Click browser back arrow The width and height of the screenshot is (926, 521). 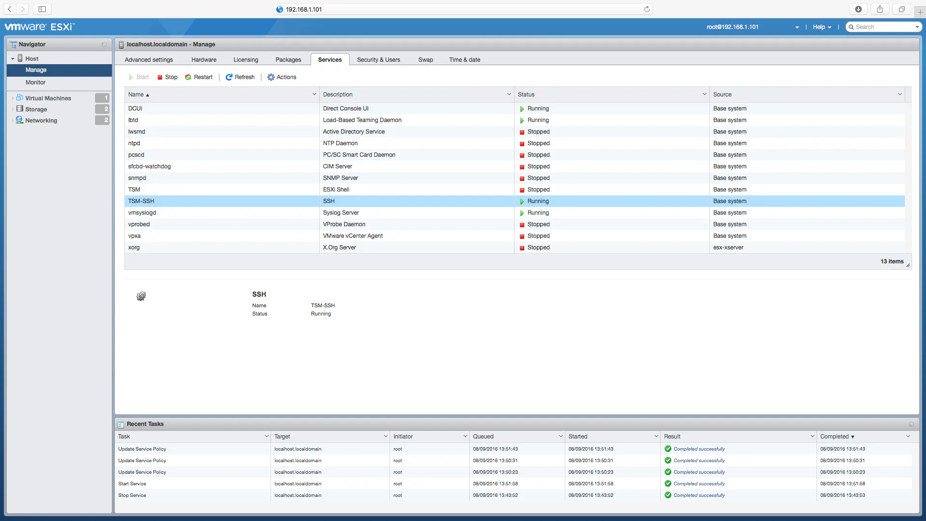tap(10, 9)
